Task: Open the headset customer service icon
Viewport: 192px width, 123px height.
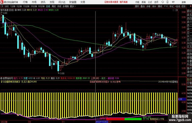Action: 163,2
